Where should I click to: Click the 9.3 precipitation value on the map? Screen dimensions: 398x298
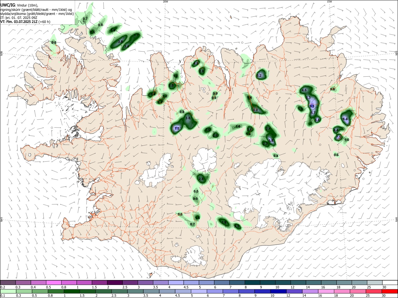(312, 106)
